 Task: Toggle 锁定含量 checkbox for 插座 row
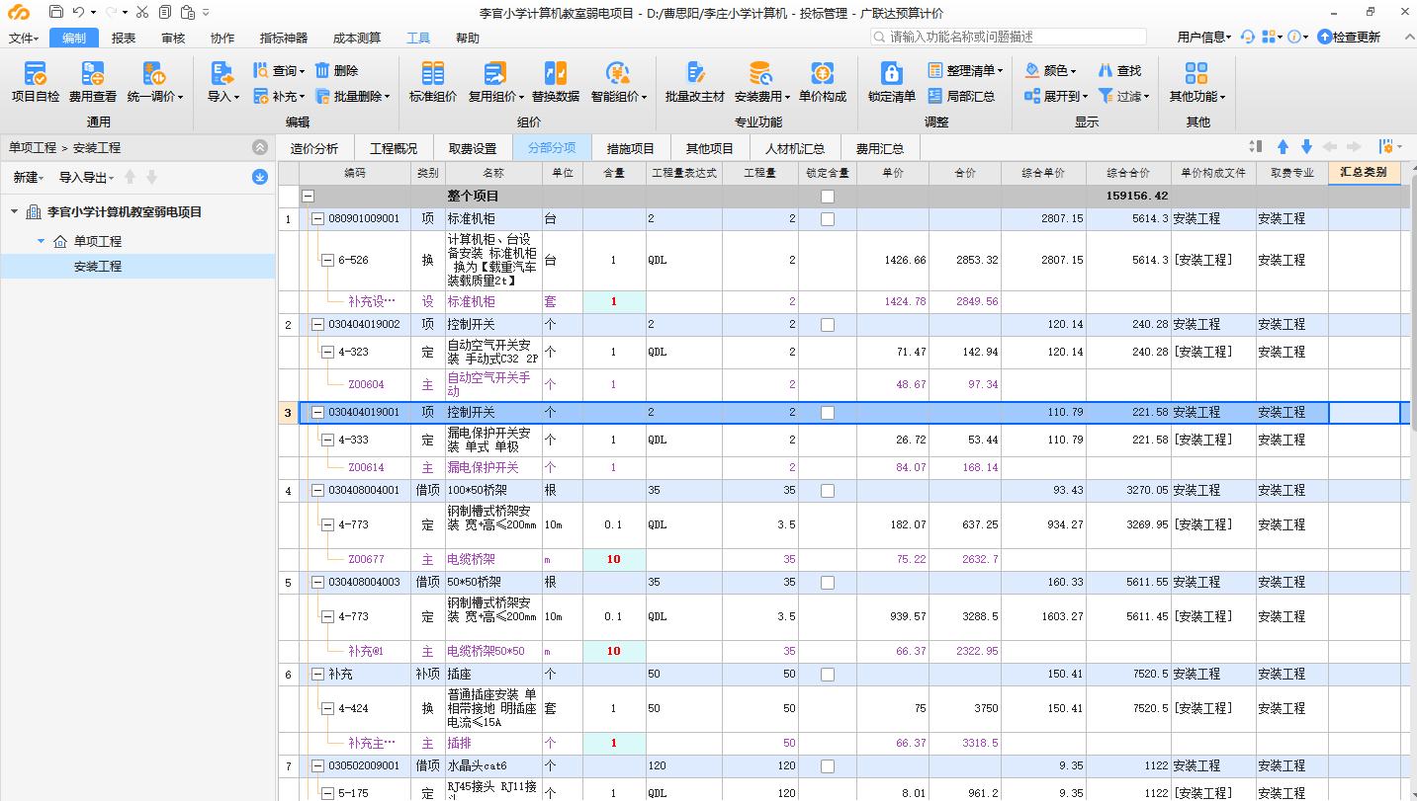point(828,675)
